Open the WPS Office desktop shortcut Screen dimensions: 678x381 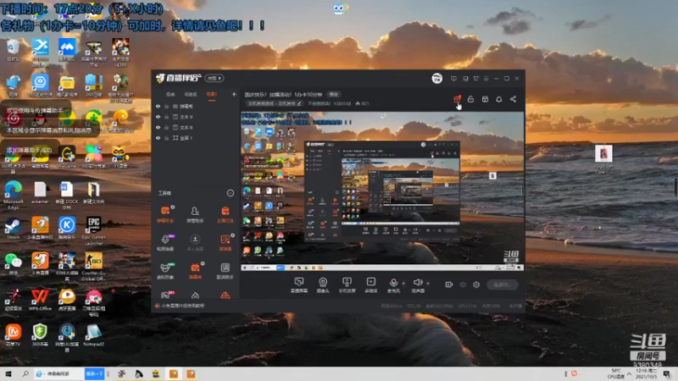(40, 300)
